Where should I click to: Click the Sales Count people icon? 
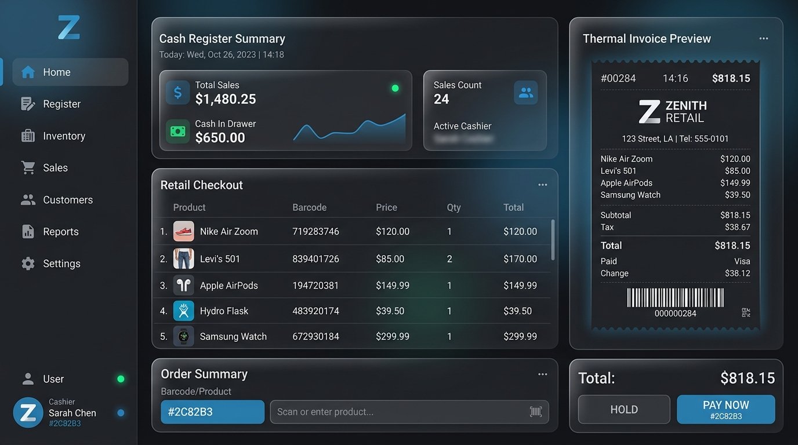tap(526, 93)
